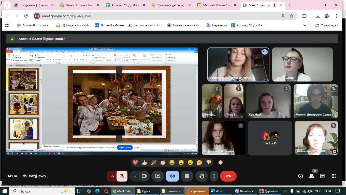Unmute the microphone
Screen dimensions: 346x195
pos(122,176)
